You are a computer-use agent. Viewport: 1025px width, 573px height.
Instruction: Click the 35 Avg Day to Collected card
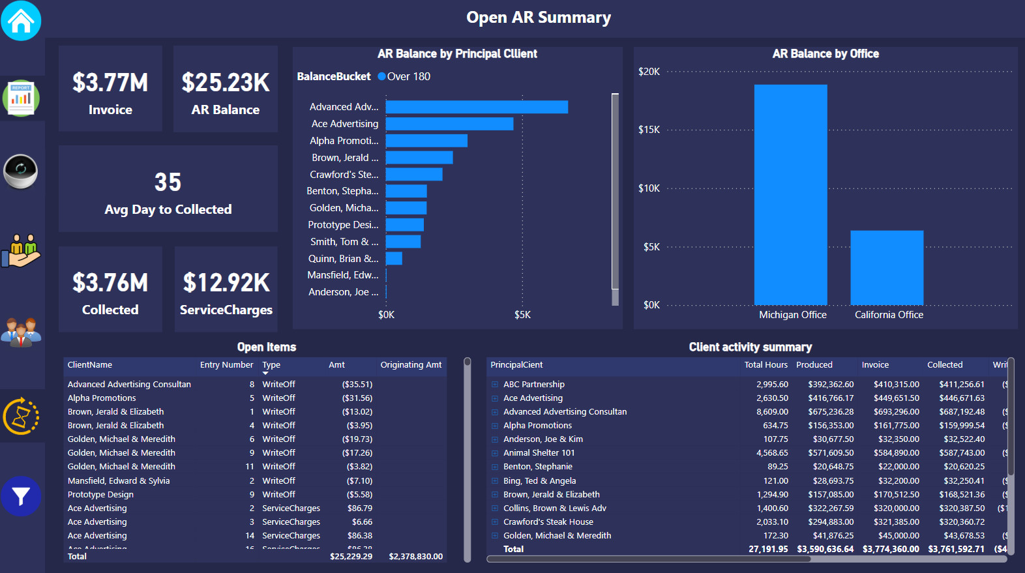(168, 189)
